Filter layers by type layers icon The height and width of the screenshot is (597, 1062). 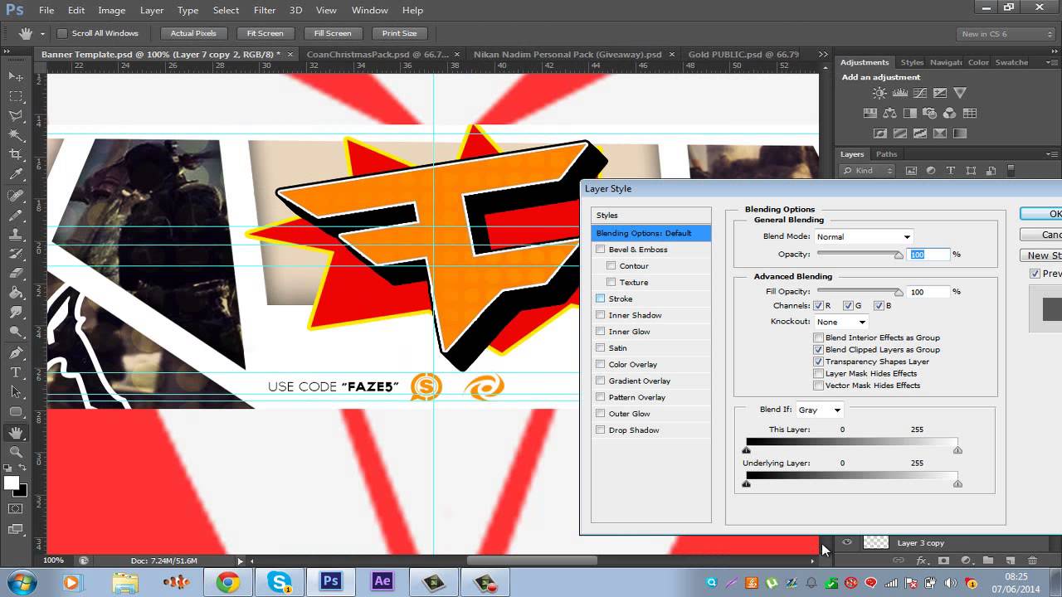[x=950, y=170]
